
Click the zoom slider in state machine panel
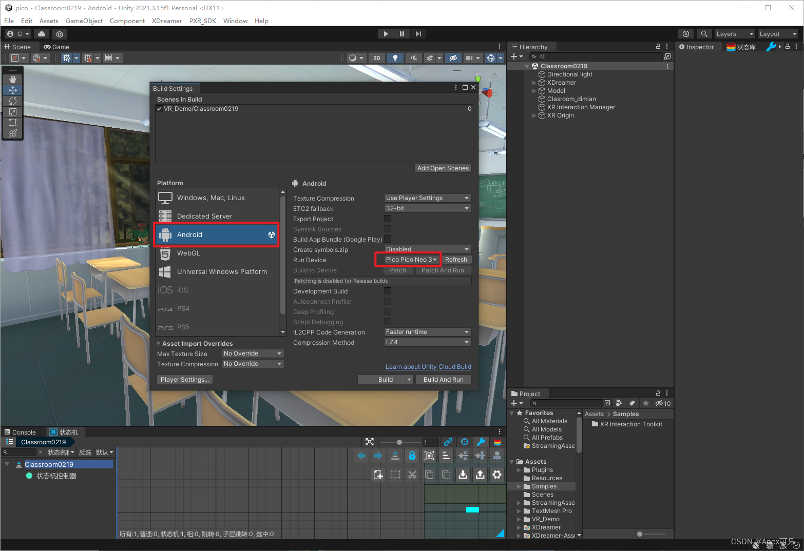pos(399,442)
